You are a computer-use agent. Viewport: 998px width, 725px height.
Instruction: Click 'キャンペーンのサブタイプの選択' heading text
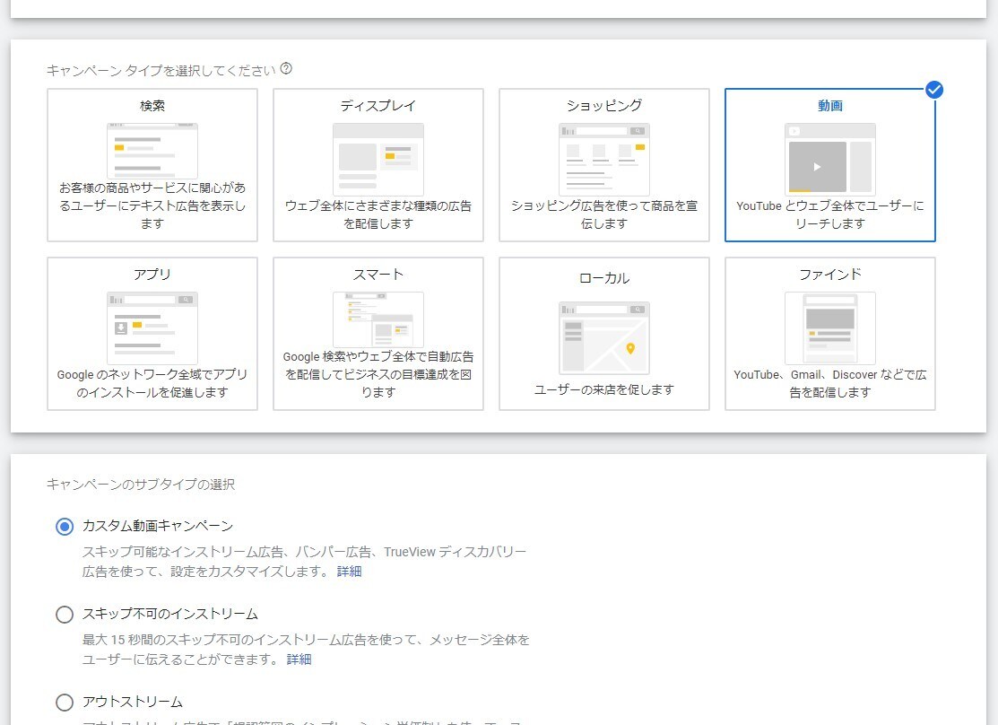click(141, 485)
